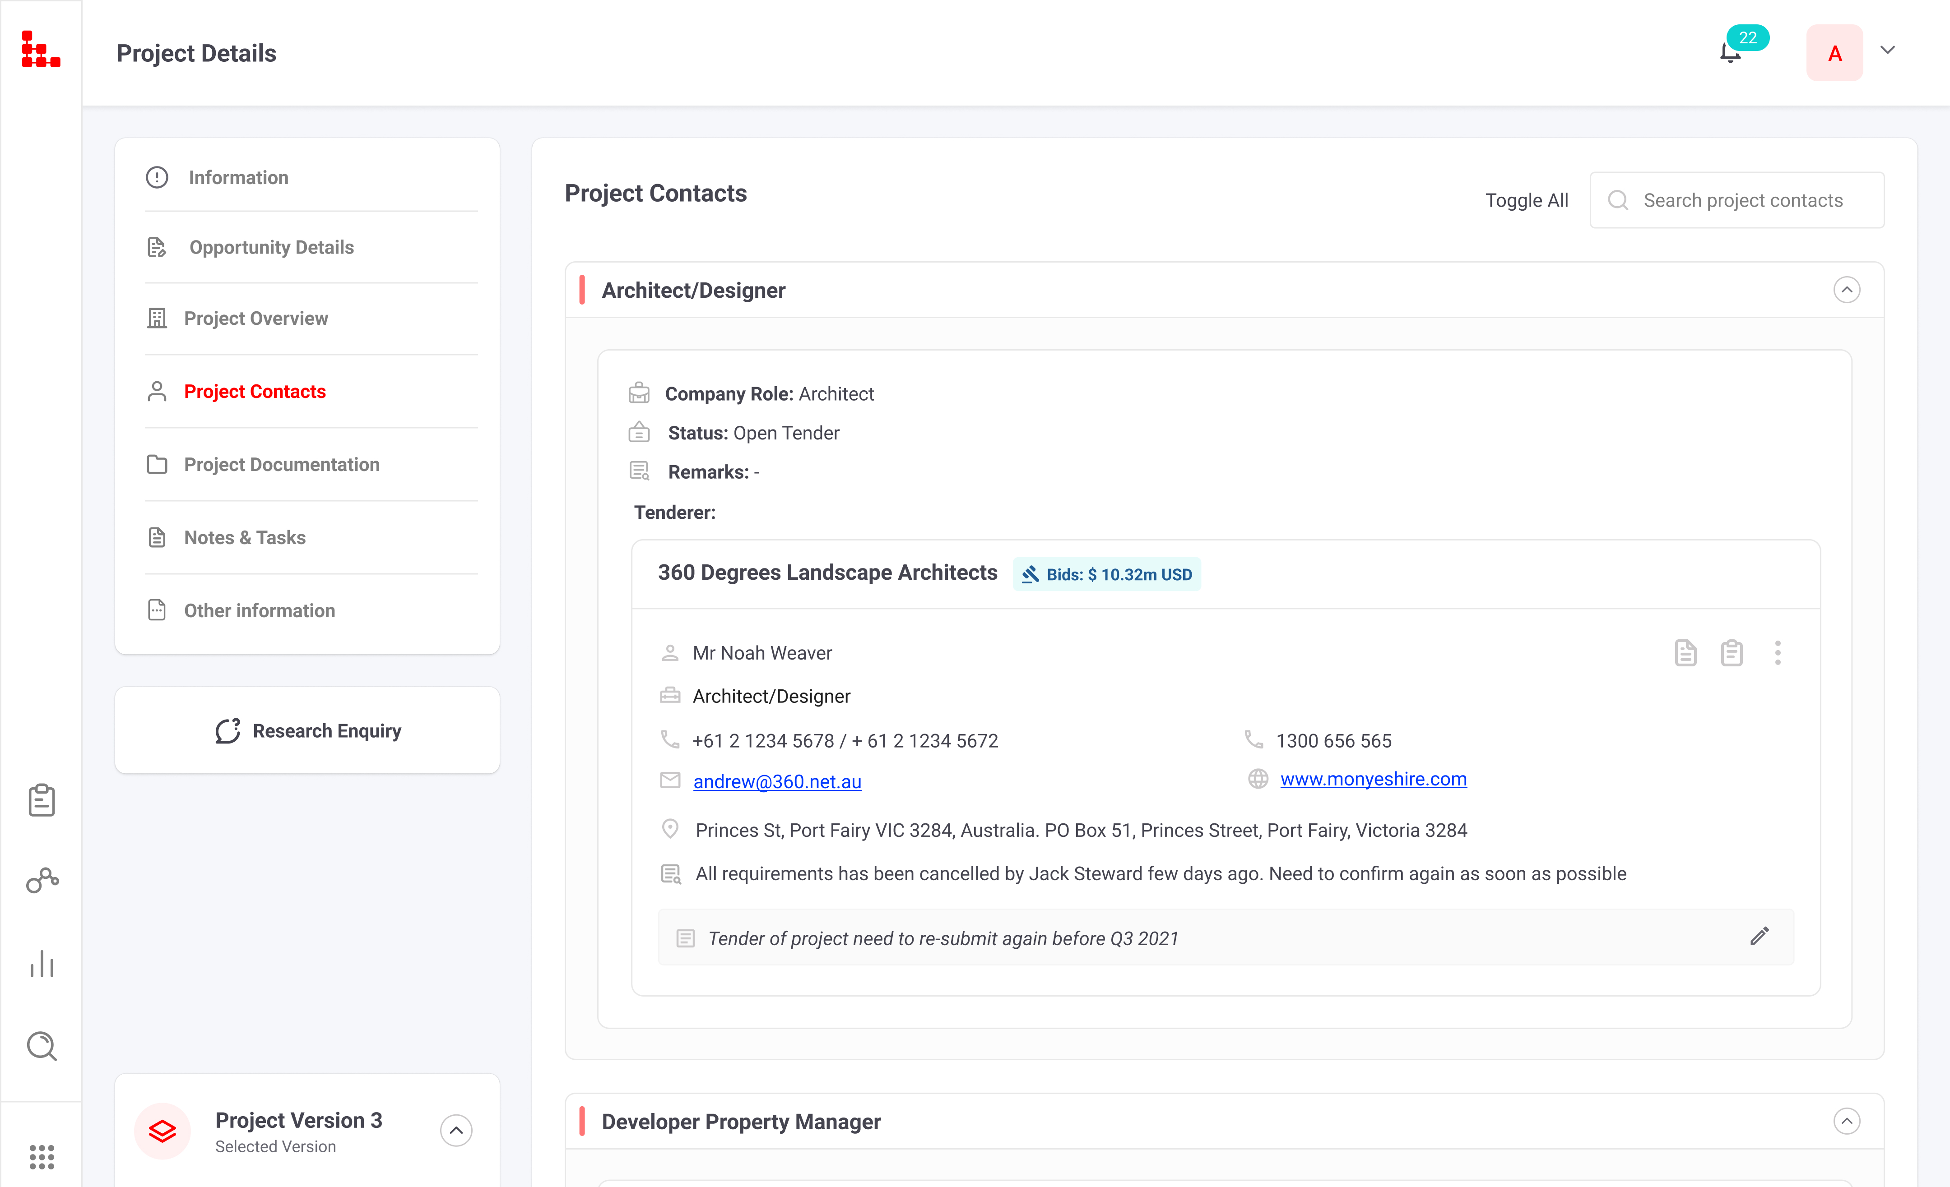Click the Project Version 3 layers icon
1950x1187 pixels.
162,1131
